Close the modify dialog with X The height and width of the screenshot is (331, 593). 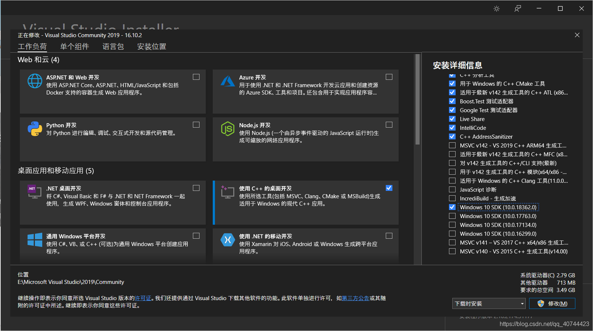pos(577,35)
